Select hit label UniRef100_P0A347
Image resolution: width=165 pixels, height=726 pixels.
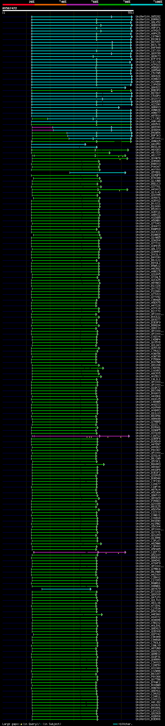click(148, 167)
